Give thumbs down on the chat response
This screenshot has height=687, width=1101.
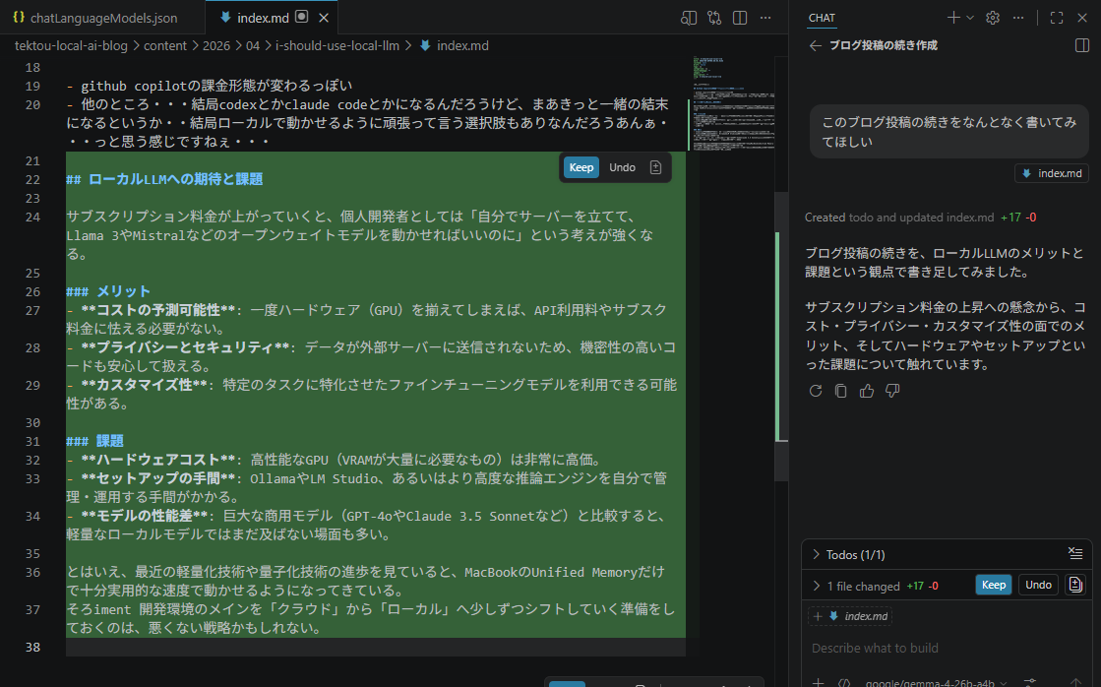point(890,391)
